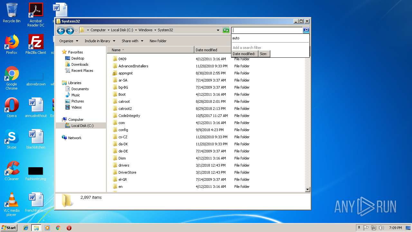Go forward with the Explorer forward arrow
The height and width of the screenshot is (232, 412).
70,30
